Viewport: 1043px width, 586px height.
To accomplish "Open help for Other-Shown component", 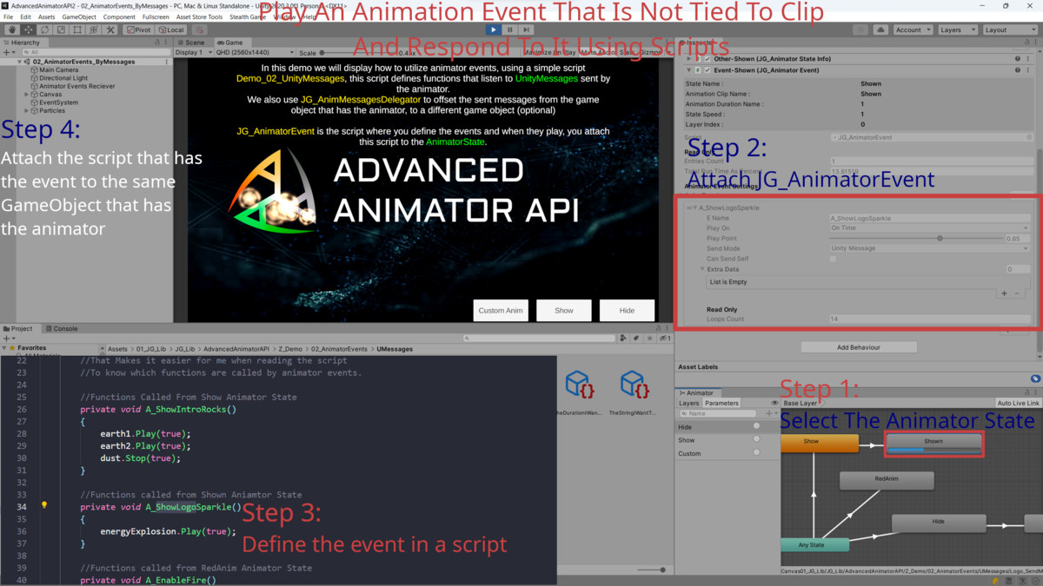I will coord(1018,59).
